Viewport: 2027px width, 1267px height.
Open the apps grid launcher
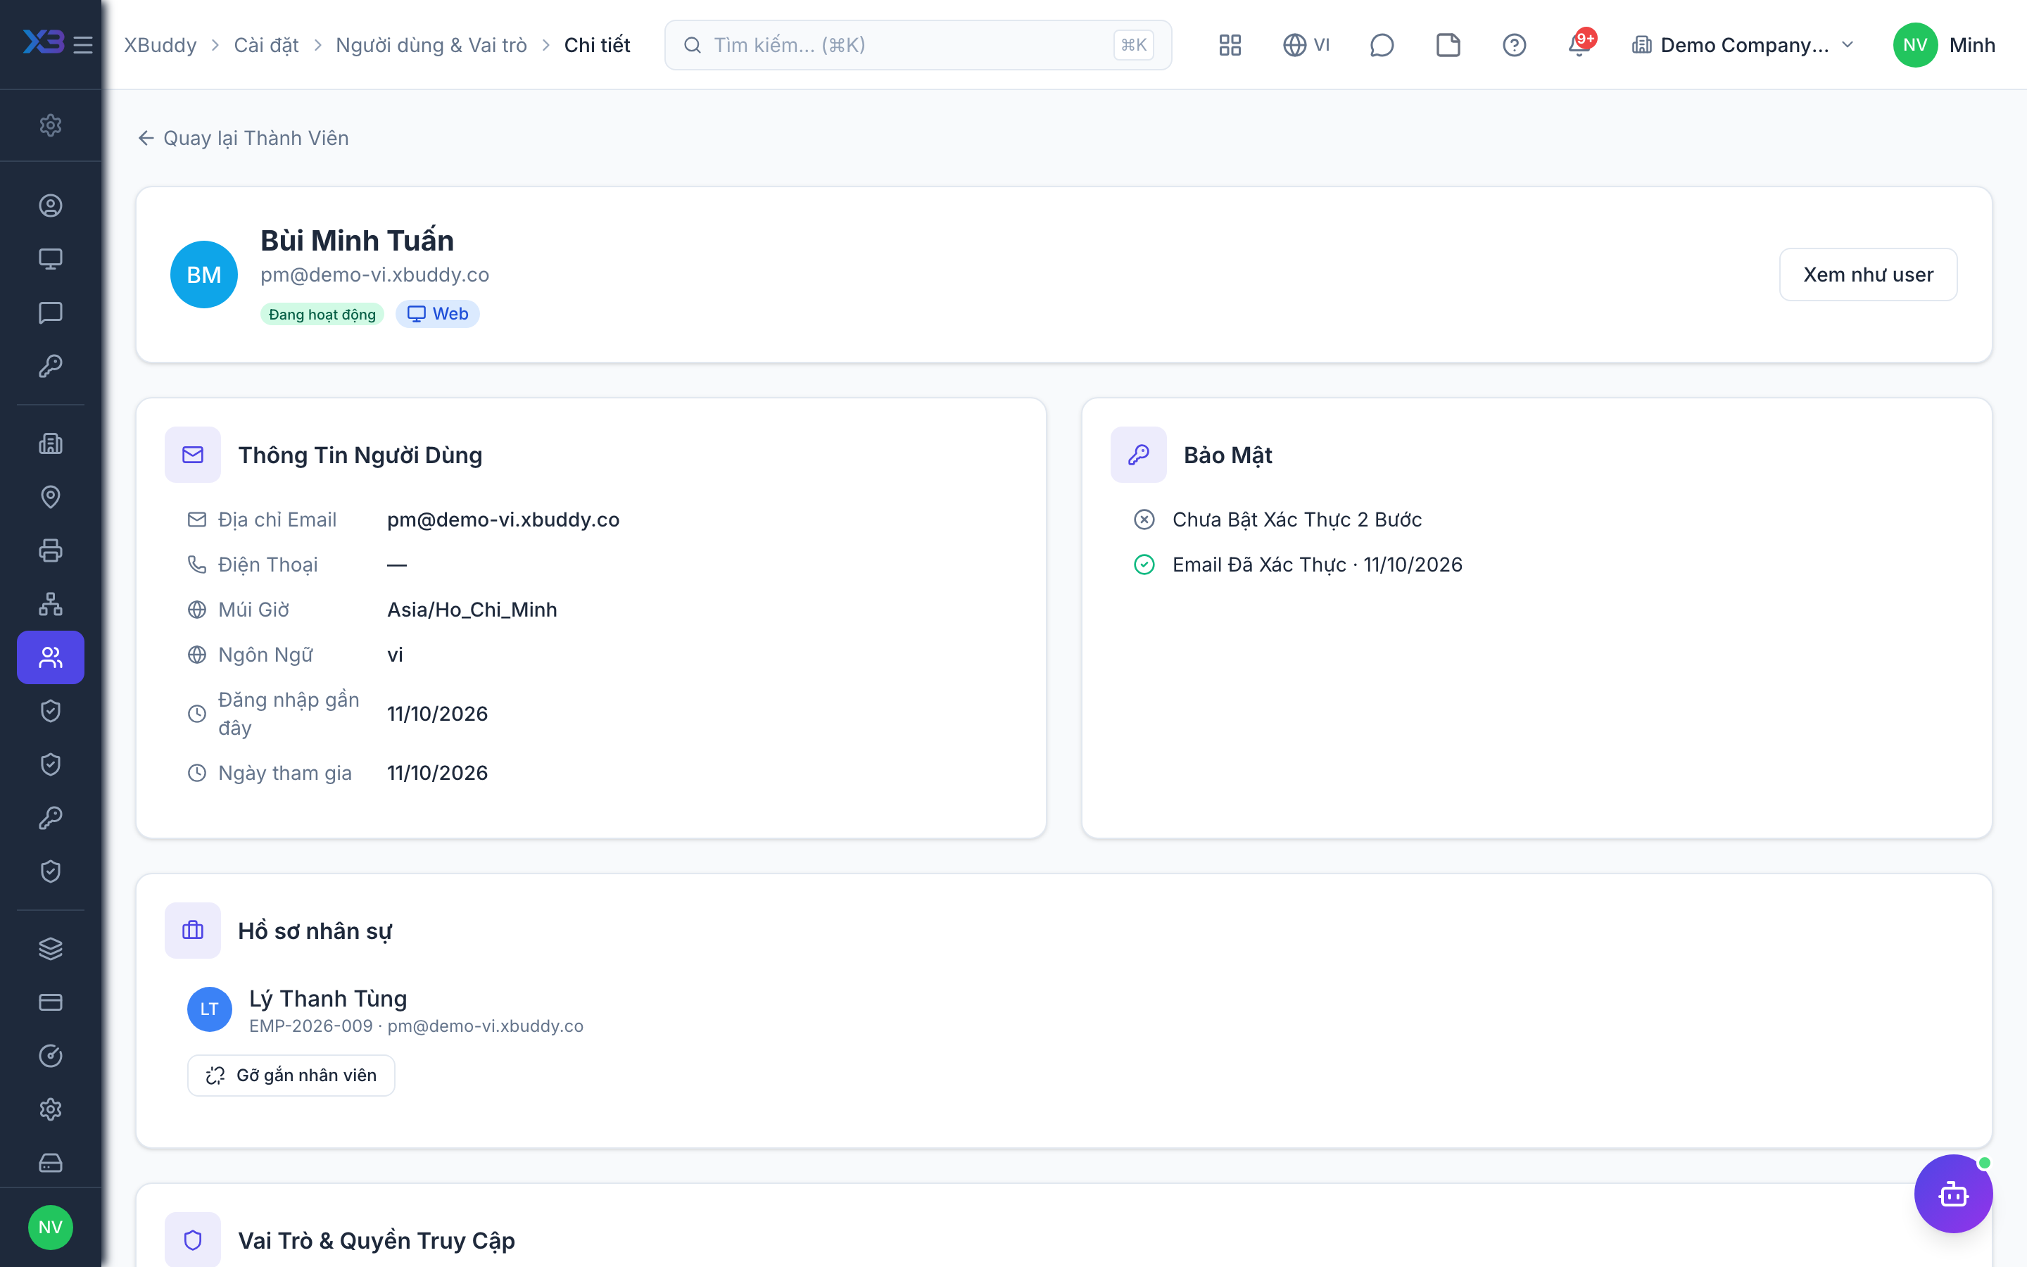click(1230, 44)
